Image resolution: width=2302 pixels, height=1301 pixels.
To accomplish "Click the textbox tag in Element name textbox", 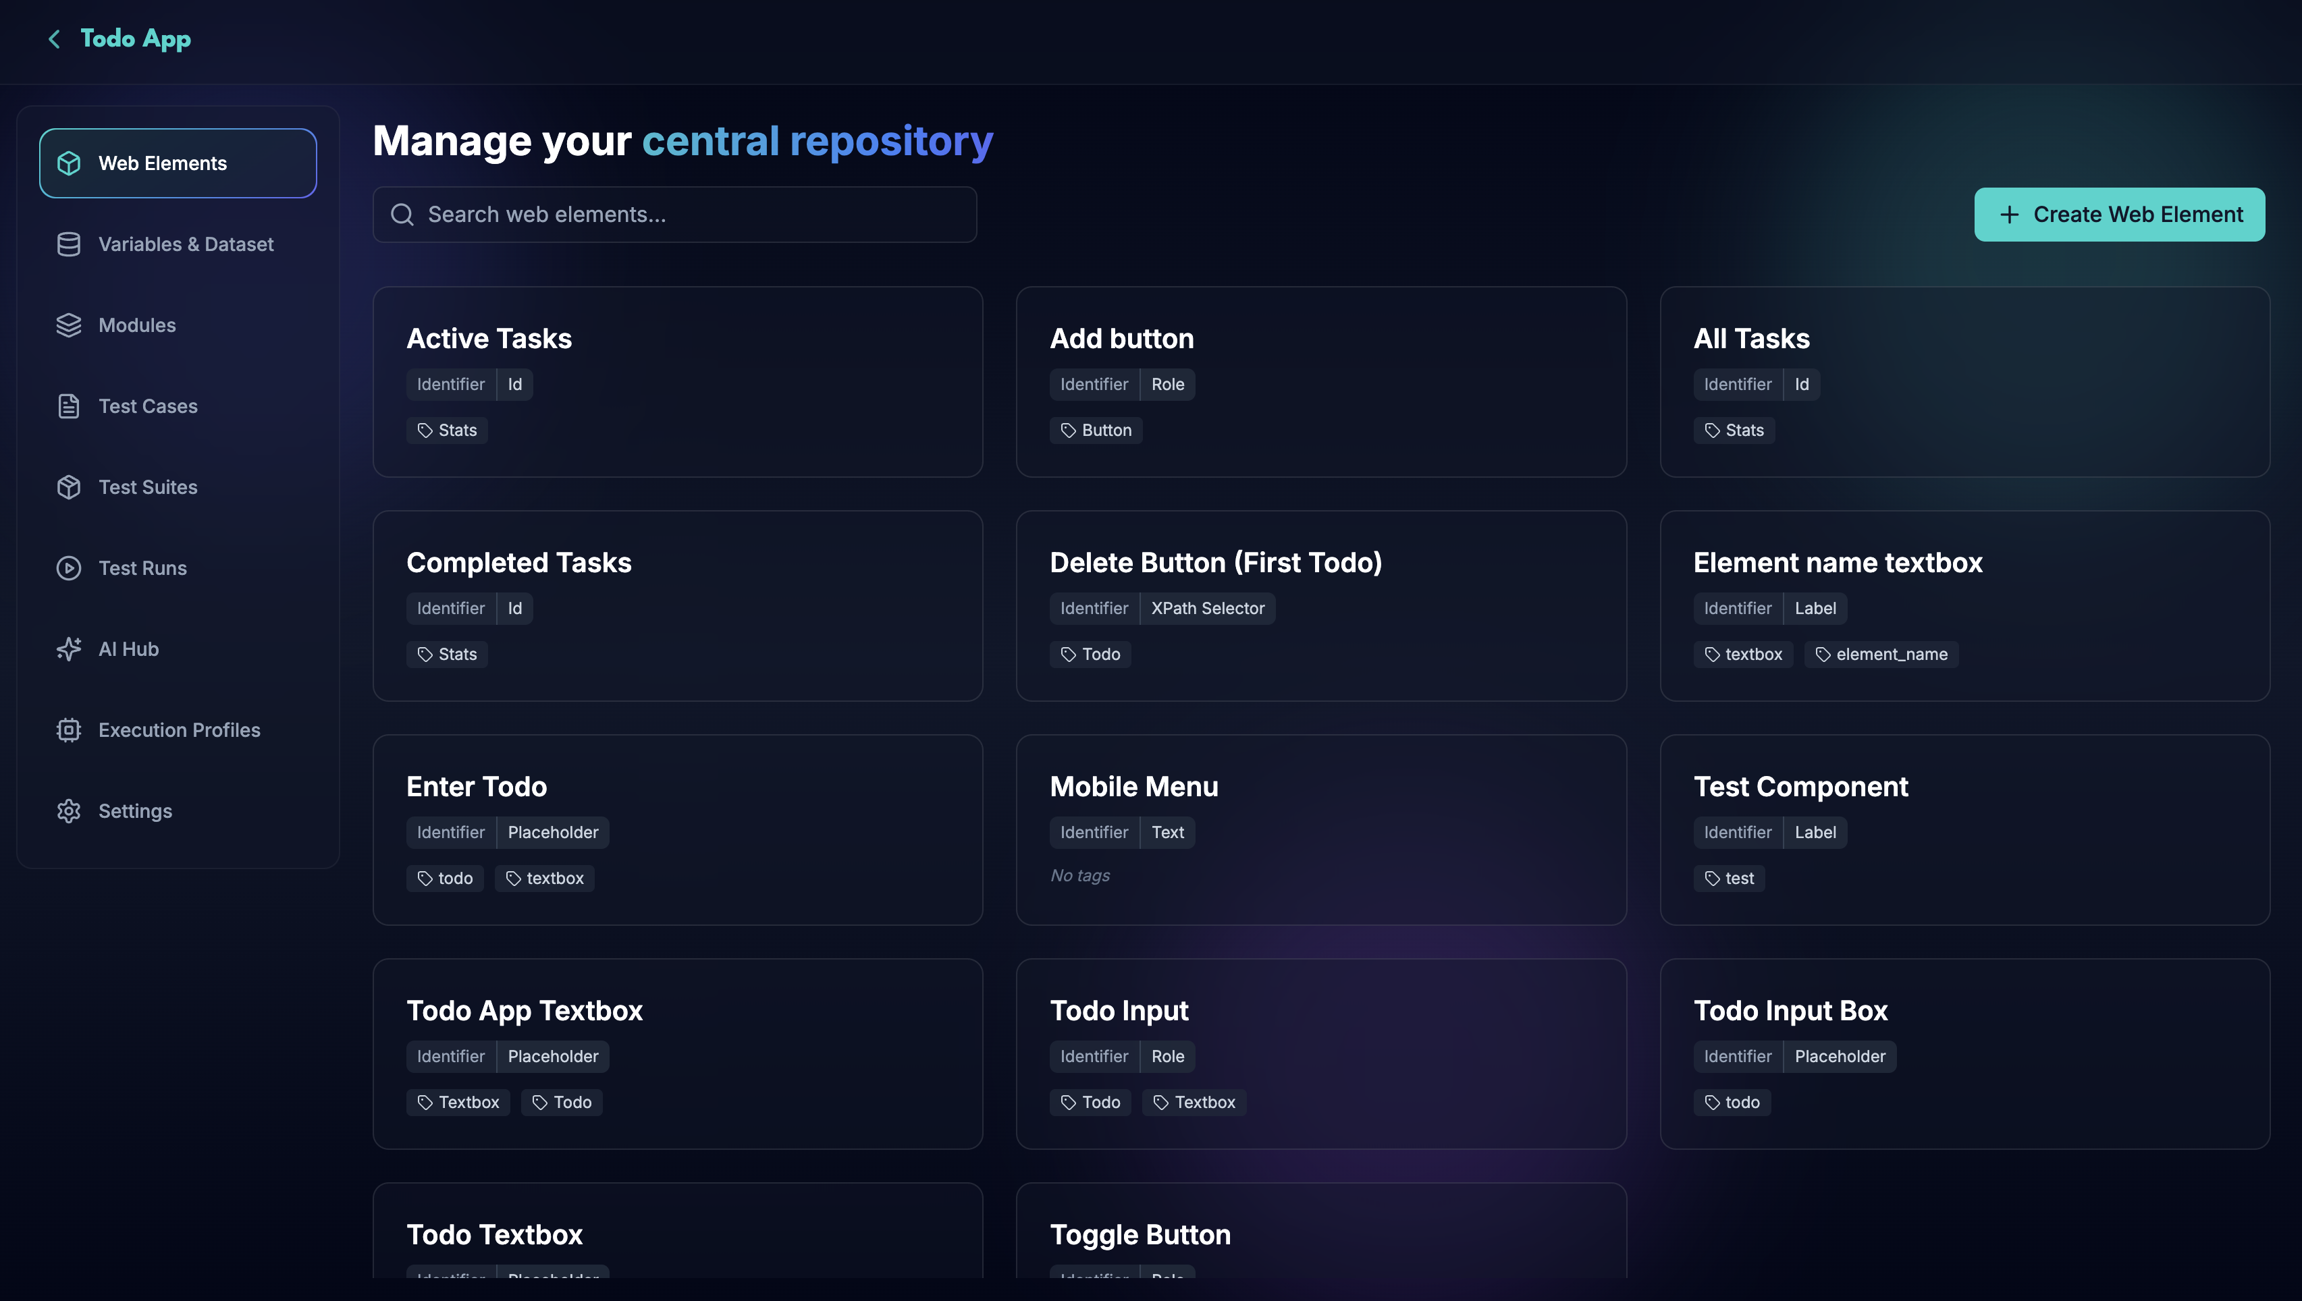I will (x=1742, y=655).
